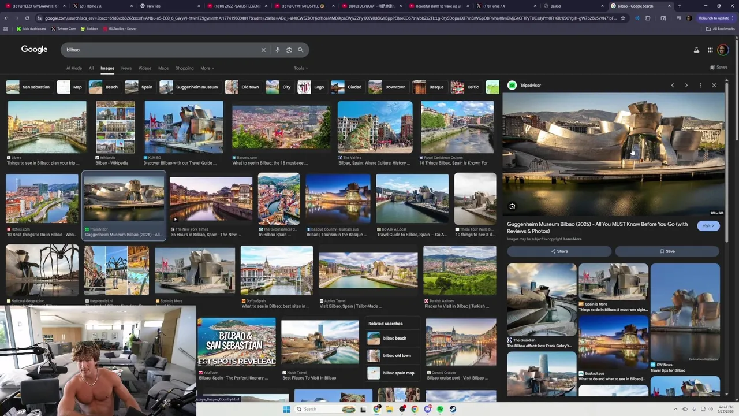Image resolution: width=739 pixels, height=416 pixels.
Task: Go back using browser back arrow
Action: [x=6, y=18]
